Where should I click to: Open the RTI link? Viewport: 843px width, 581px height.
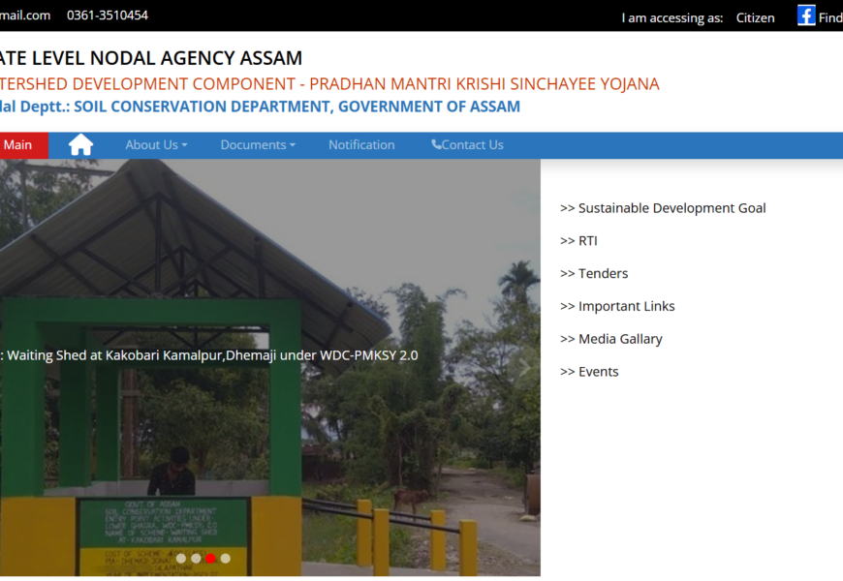click(578, 241)
